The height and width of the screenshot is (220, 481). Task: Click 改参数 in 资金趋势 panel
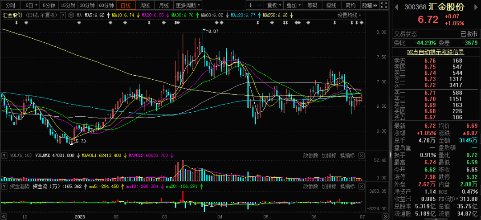pyautogui.click(x=310, y=186)
